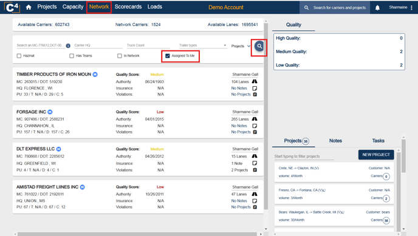This screenshot has height=236, width=418.
Task: Open the Capacity menu
Action: (73, 7)
